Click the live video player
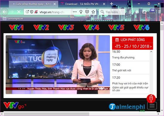The width and height of the screenshot is (164, 116). coord(58,65)
